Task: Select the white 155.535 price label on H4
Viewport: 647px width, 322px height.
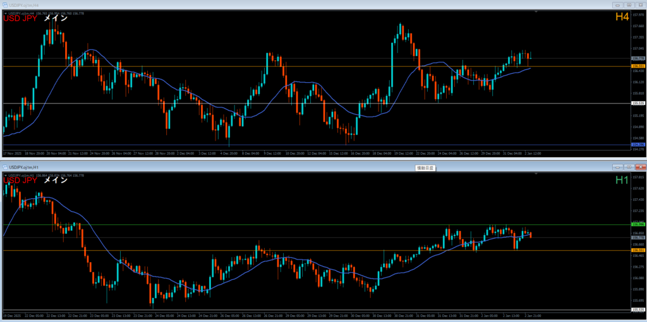Action: [x=638, y=103]
